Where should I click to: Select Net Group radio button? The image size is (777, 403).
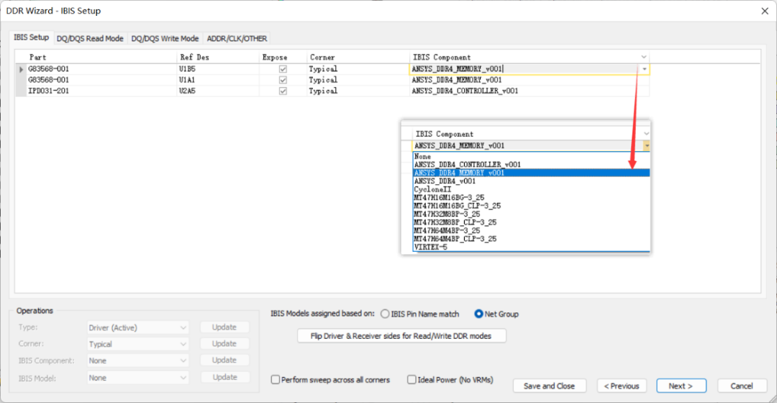pyautogui.click(x=478, y=314)
